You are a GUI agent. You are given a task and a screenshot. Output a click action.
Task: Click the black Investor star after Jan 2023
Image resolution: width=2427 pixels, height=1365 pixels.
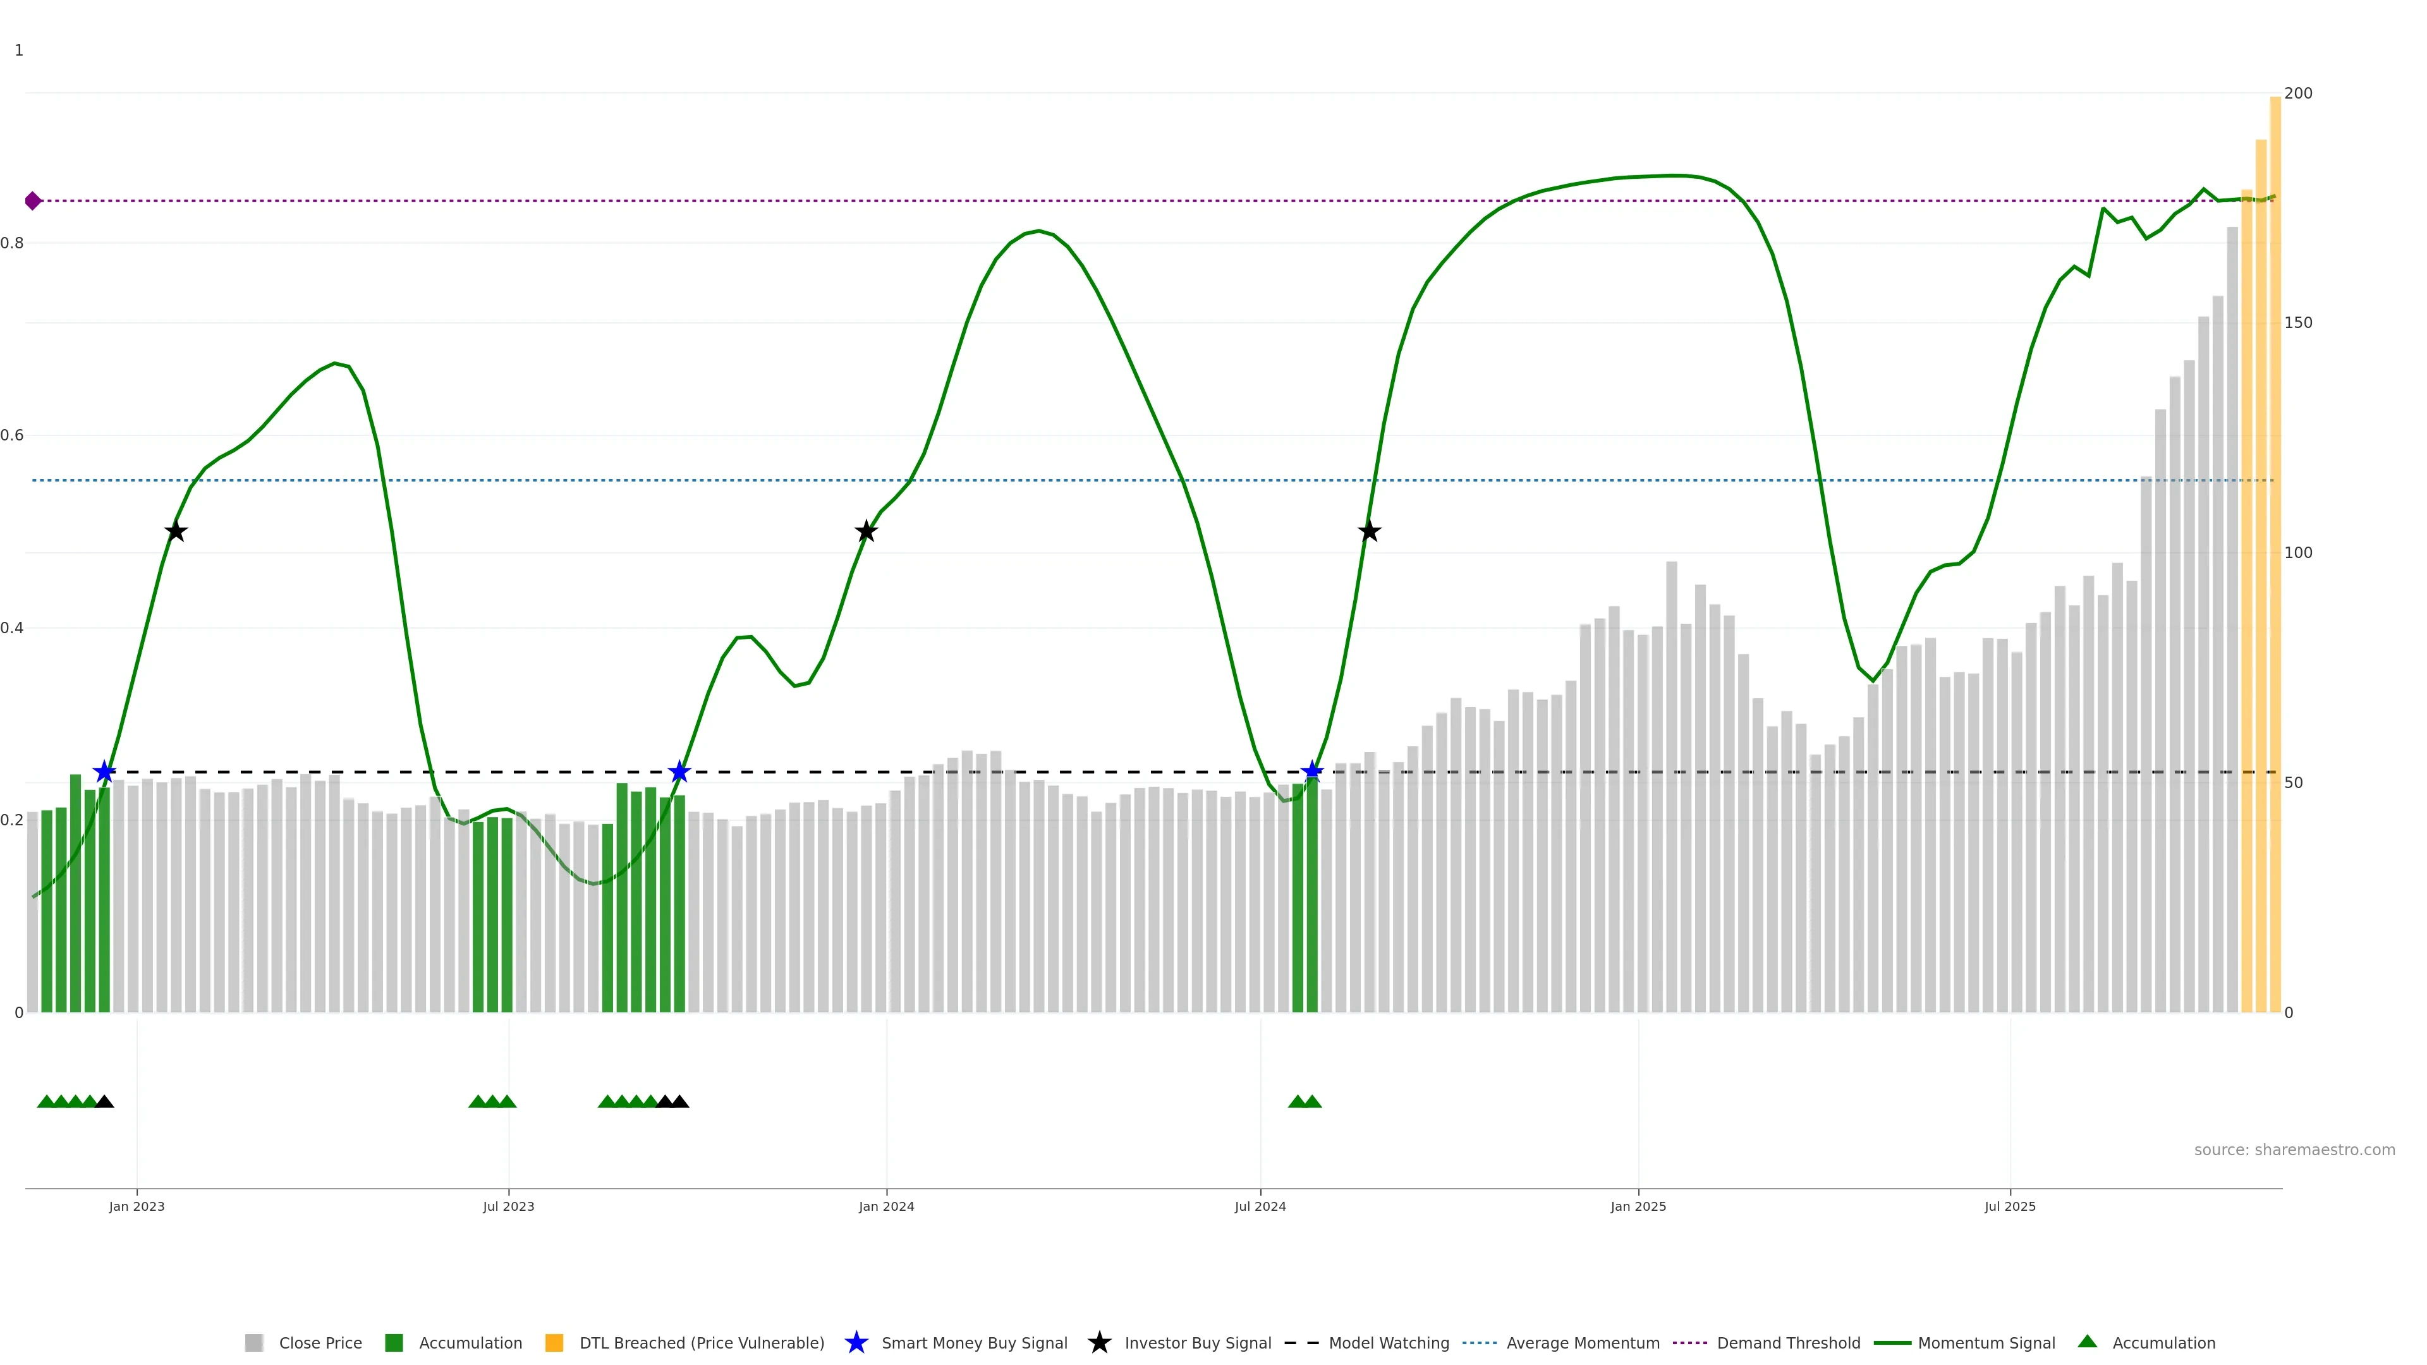(x=175, y=531)
